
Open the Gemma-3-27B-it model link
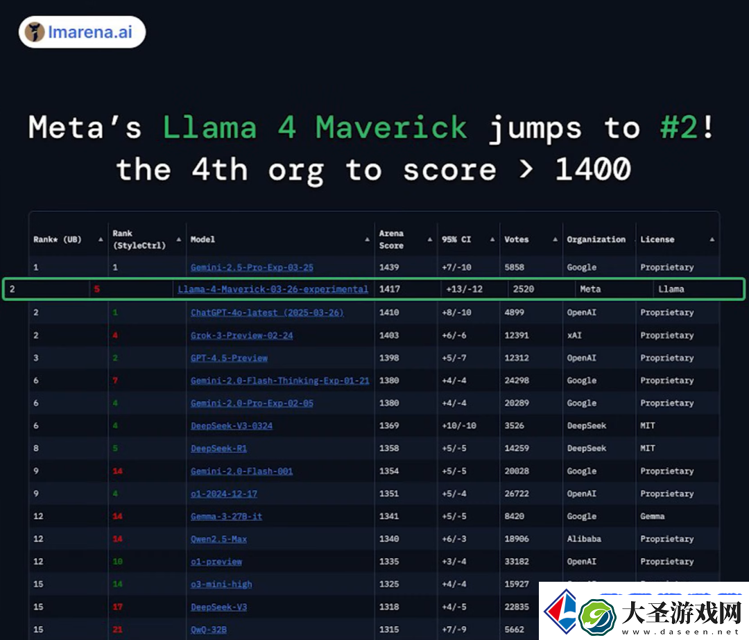pyautogui.click(x=226, y=517)
